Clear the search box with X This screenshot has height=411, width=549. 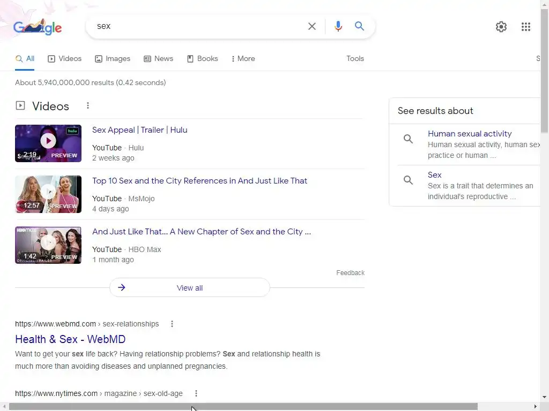311,26
